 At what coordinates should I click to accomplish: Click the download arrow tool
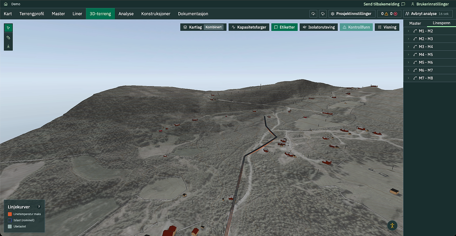pos(8,46)
